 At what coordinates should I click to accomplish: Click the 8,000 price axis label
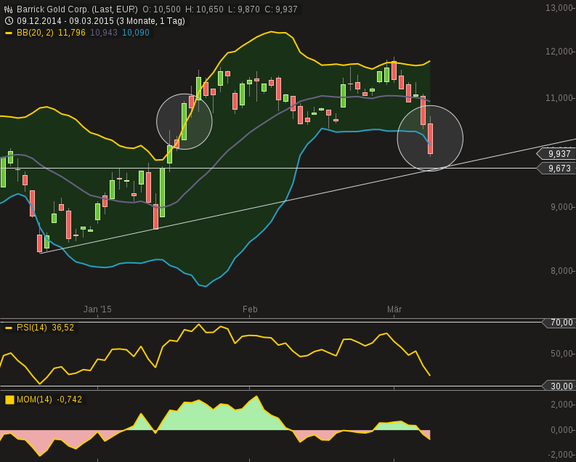pyautogui.click(x=561, y=271)
